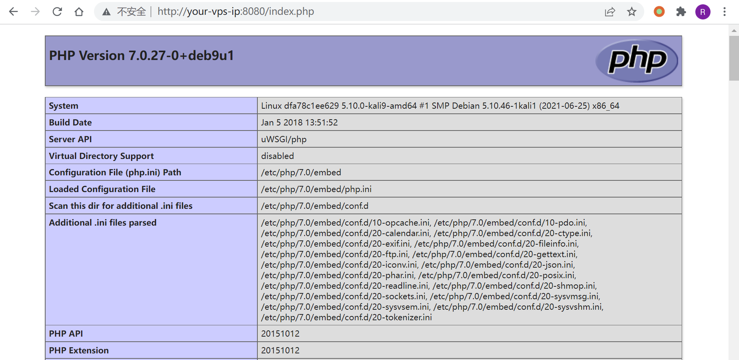This screenshot has height=360, width=739.
Task: Click the vertical scrollbar thumb
Action: (x=734, y=58)
